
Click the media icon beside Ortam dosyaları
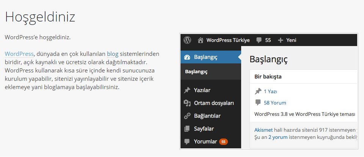187,103
